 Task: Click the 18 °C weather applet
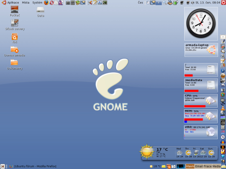click(x=155, y=166)
